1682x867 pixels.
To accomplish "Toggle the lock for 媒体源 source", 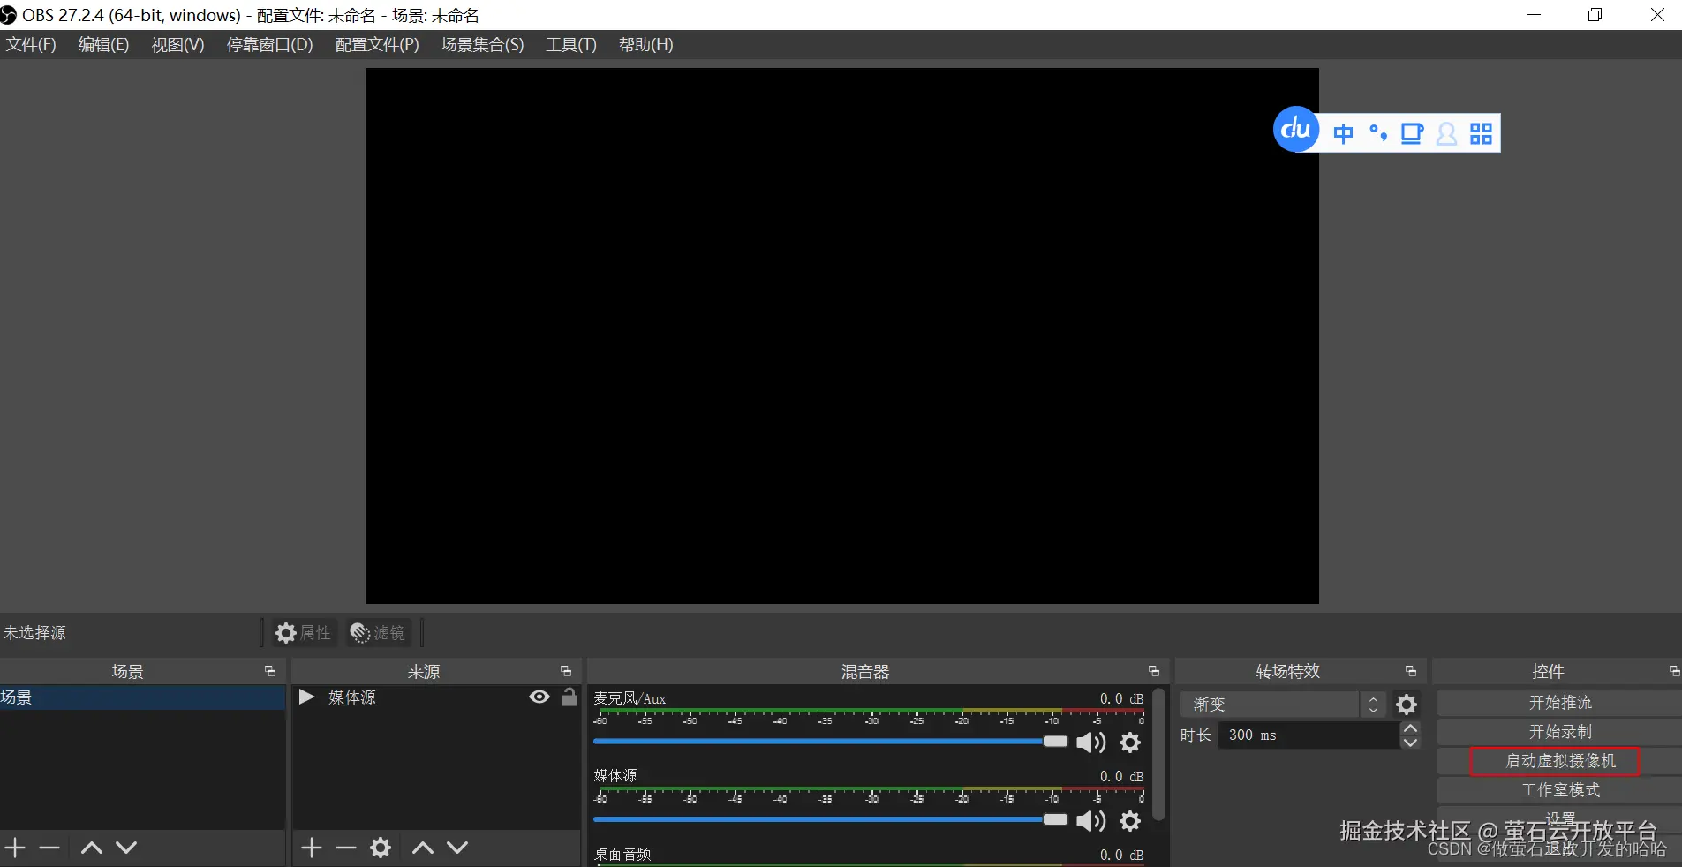I will click(x=569, y=697).
